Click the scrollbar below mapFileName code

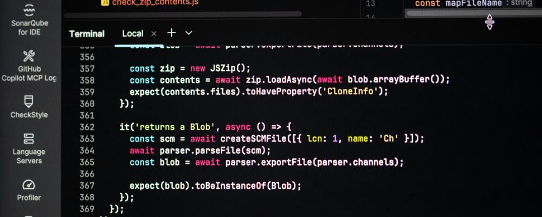pyautogui.click(x=474, y=13)
